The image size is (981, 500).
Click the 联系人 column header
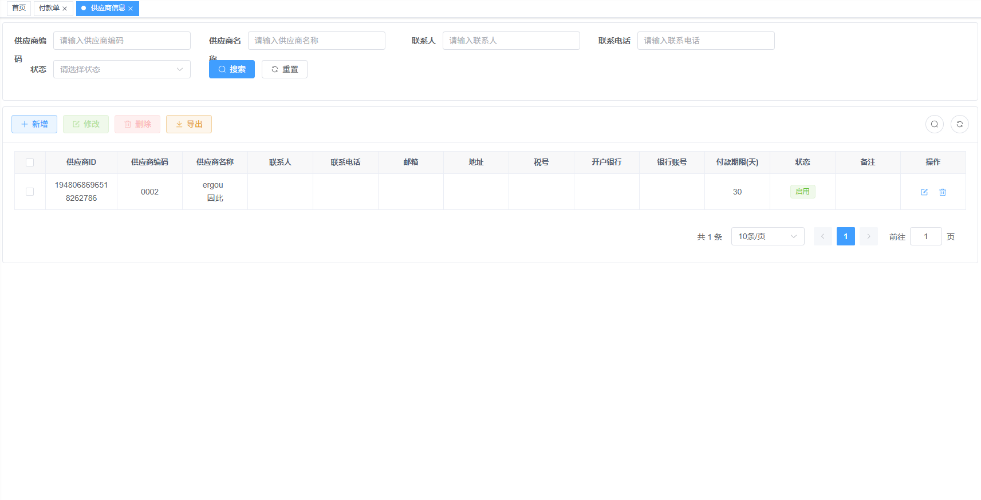pos(281,162)
